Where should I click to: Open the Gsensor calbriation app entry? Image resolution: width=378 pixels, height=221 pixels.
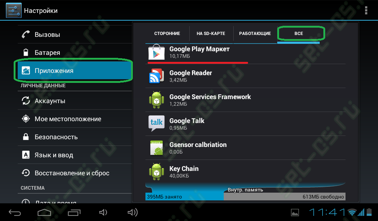coord(245,148)
